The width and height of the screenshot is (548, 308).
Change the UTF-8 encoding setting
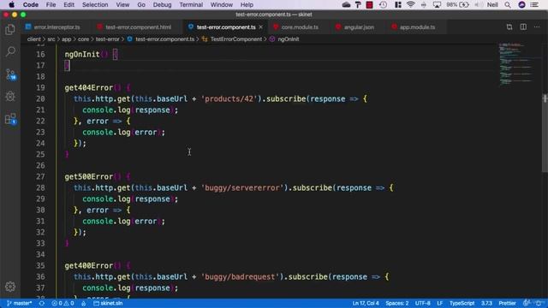pyautogui.click(x=422, y=303)
